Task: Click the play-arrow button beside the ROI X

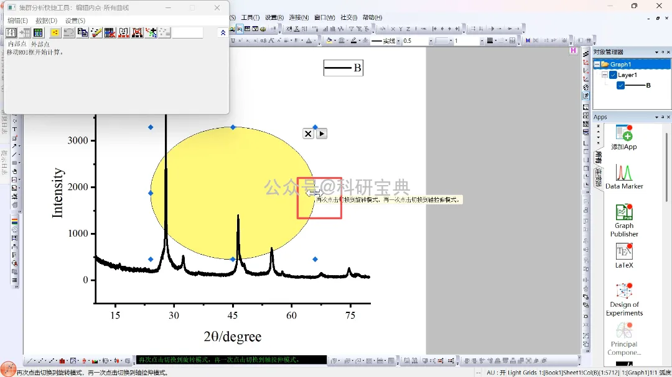Action: (x=322, y=134)
